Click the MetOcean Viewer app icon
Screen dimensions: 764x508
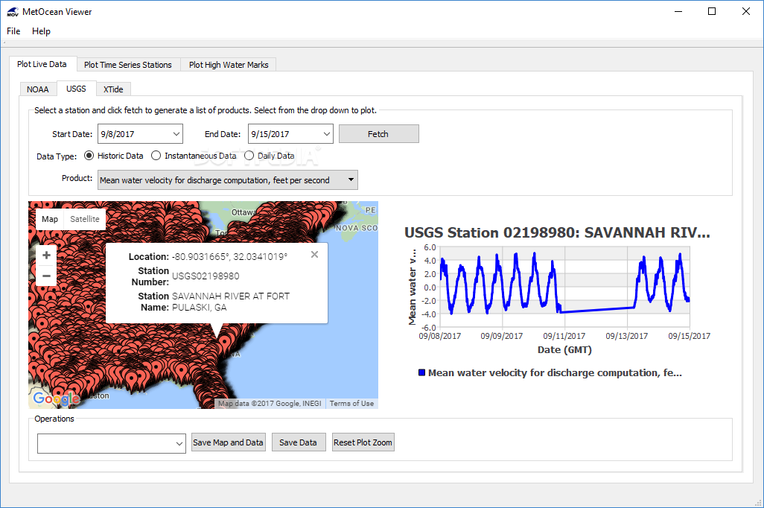coord(13,12)
